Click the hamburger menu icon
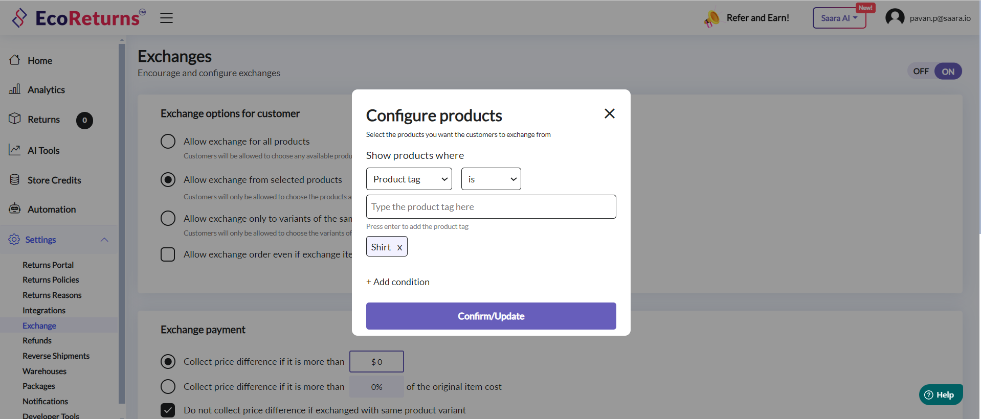981x419 pixels. pos(166,18)
